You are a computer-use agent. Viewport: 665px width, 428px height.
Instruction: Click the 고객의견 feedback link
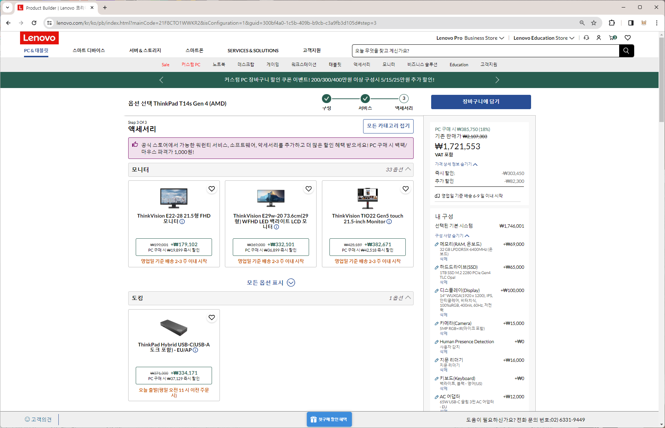pyautogui.click(x=38, y=419)
